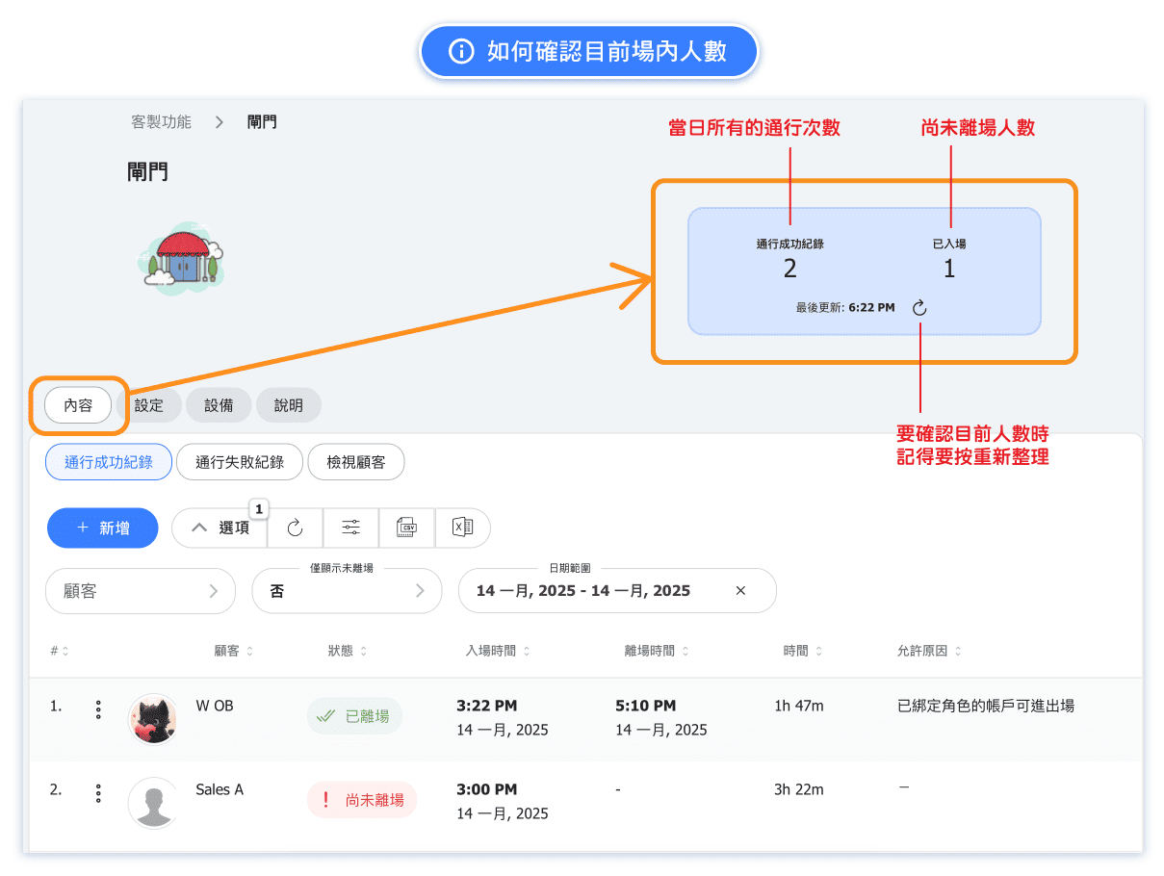Viewport: 1164px width, 876px height.
Task: Open the 僅顯示未離場 dropdown
Action: 347,591
